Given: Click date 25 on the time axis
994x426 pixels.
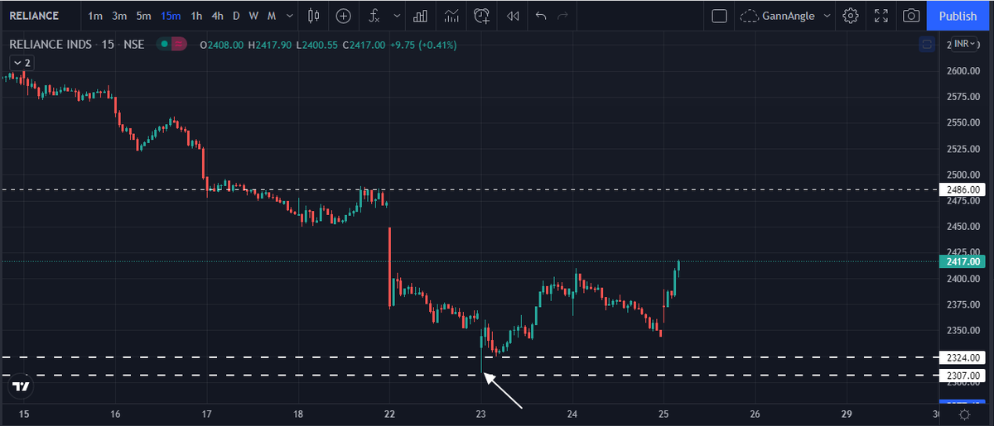Looking at the screenshot, I should click(663, 414).
